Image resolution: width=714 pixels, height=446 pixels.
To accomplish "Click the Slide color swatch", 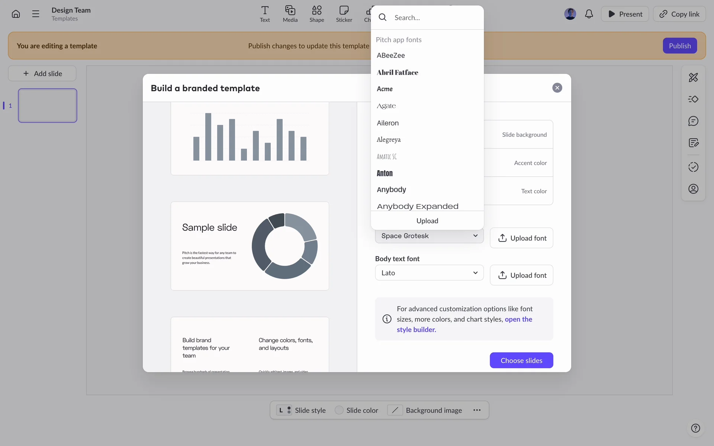I will 339,410.
